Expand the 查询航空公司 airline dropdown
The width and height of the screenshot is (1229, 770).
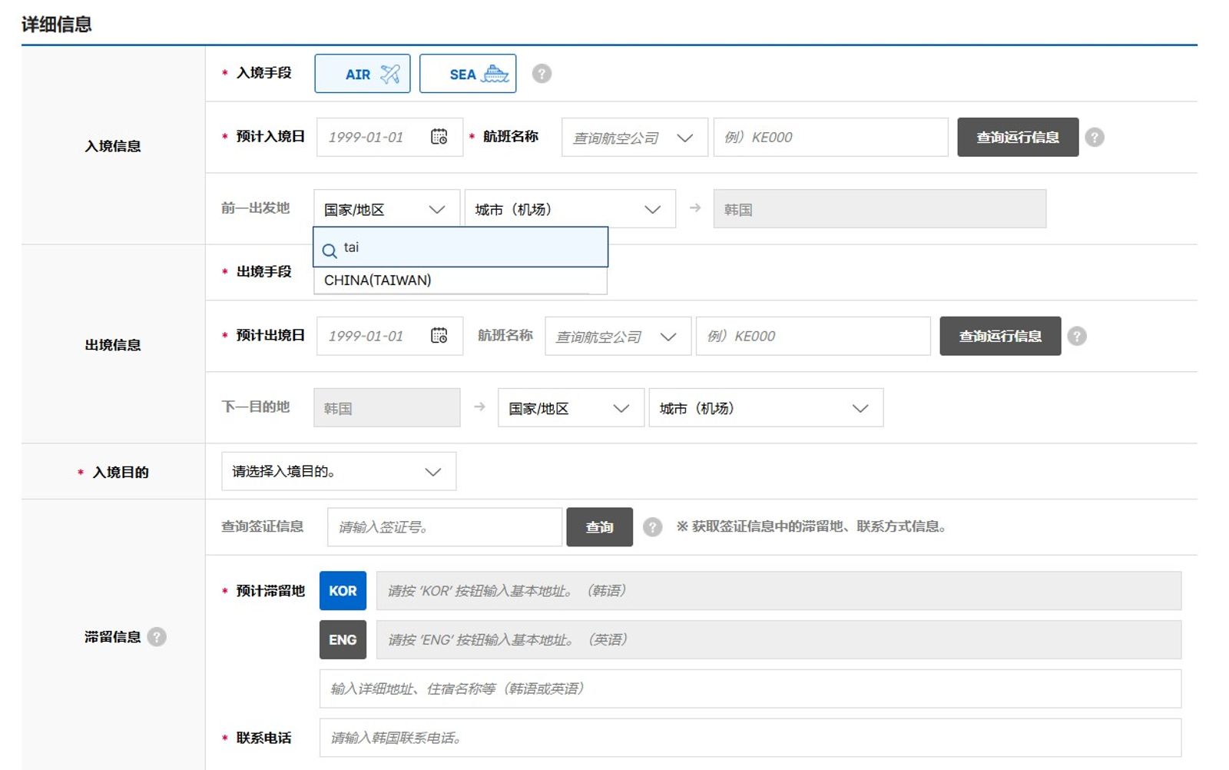tap(634, 137)
